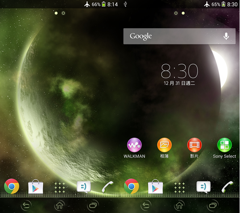Tap Recent apps button on right screen
The image size is (240, 213).
pos(213,205)
